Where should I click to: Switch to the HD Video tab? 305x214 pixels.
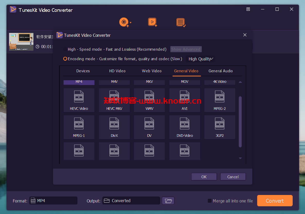pos(117,71)
